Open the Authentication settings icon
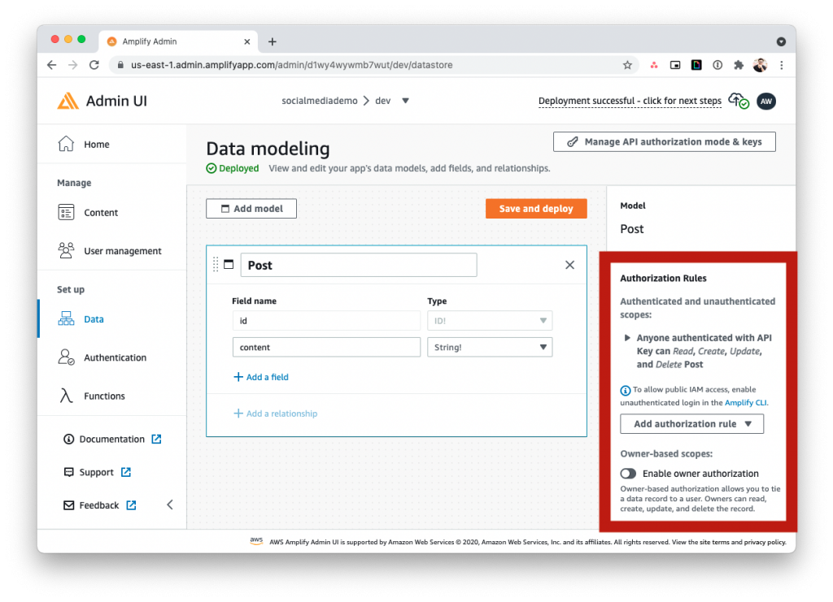833x602 pixels. 68,357
